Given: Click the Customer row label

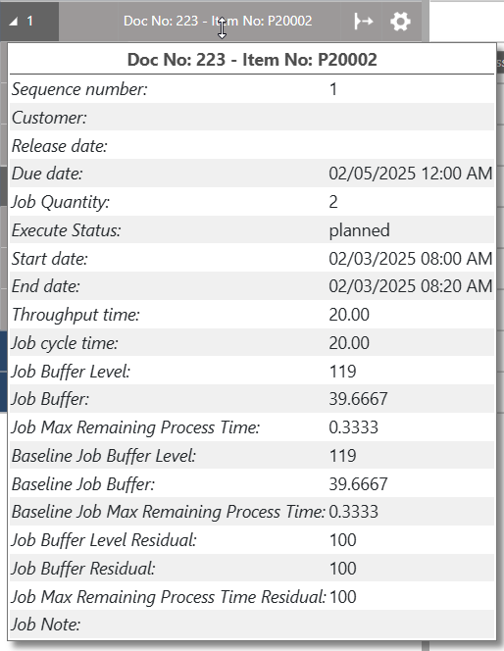Looking at the screenshot, I should pyautogui.click(x=49, y=118).
